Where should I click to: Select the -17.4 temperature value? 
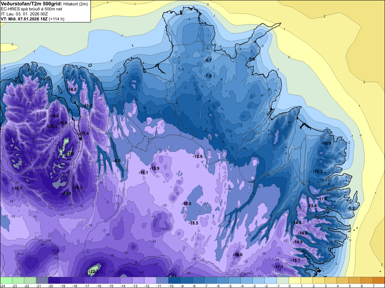coord(85,134)
